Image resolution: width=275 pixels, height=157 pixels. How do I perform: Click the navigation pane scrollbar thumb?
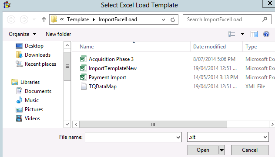(x=67, y=66)
